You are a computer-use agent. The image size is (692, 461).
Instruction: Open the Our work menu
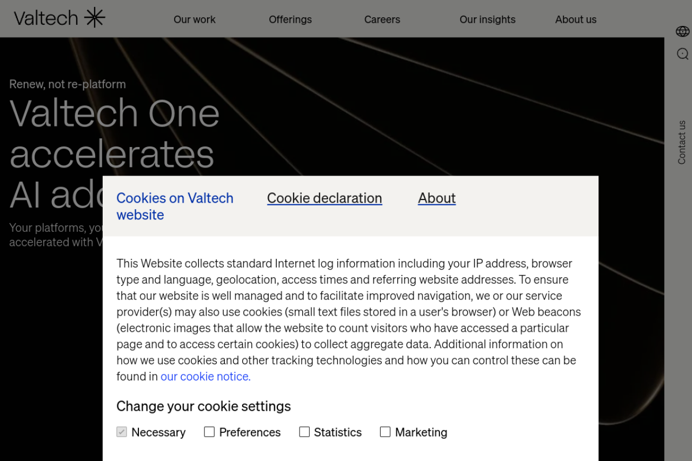pyautogui.click(x=194, y=19)
